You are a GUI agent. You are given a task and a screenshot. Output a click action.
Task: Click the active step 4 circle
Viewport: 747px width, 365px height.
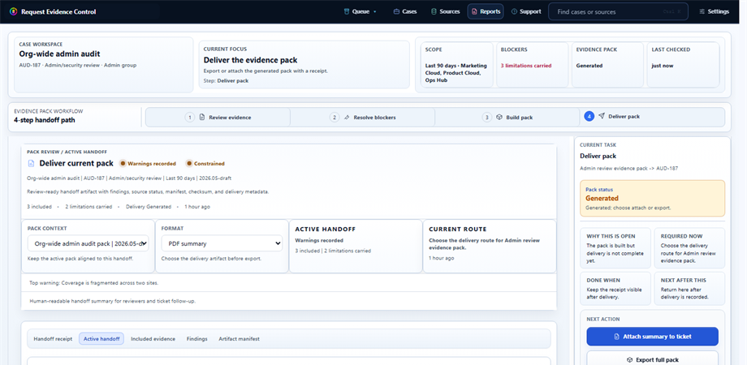coord(589,116)
